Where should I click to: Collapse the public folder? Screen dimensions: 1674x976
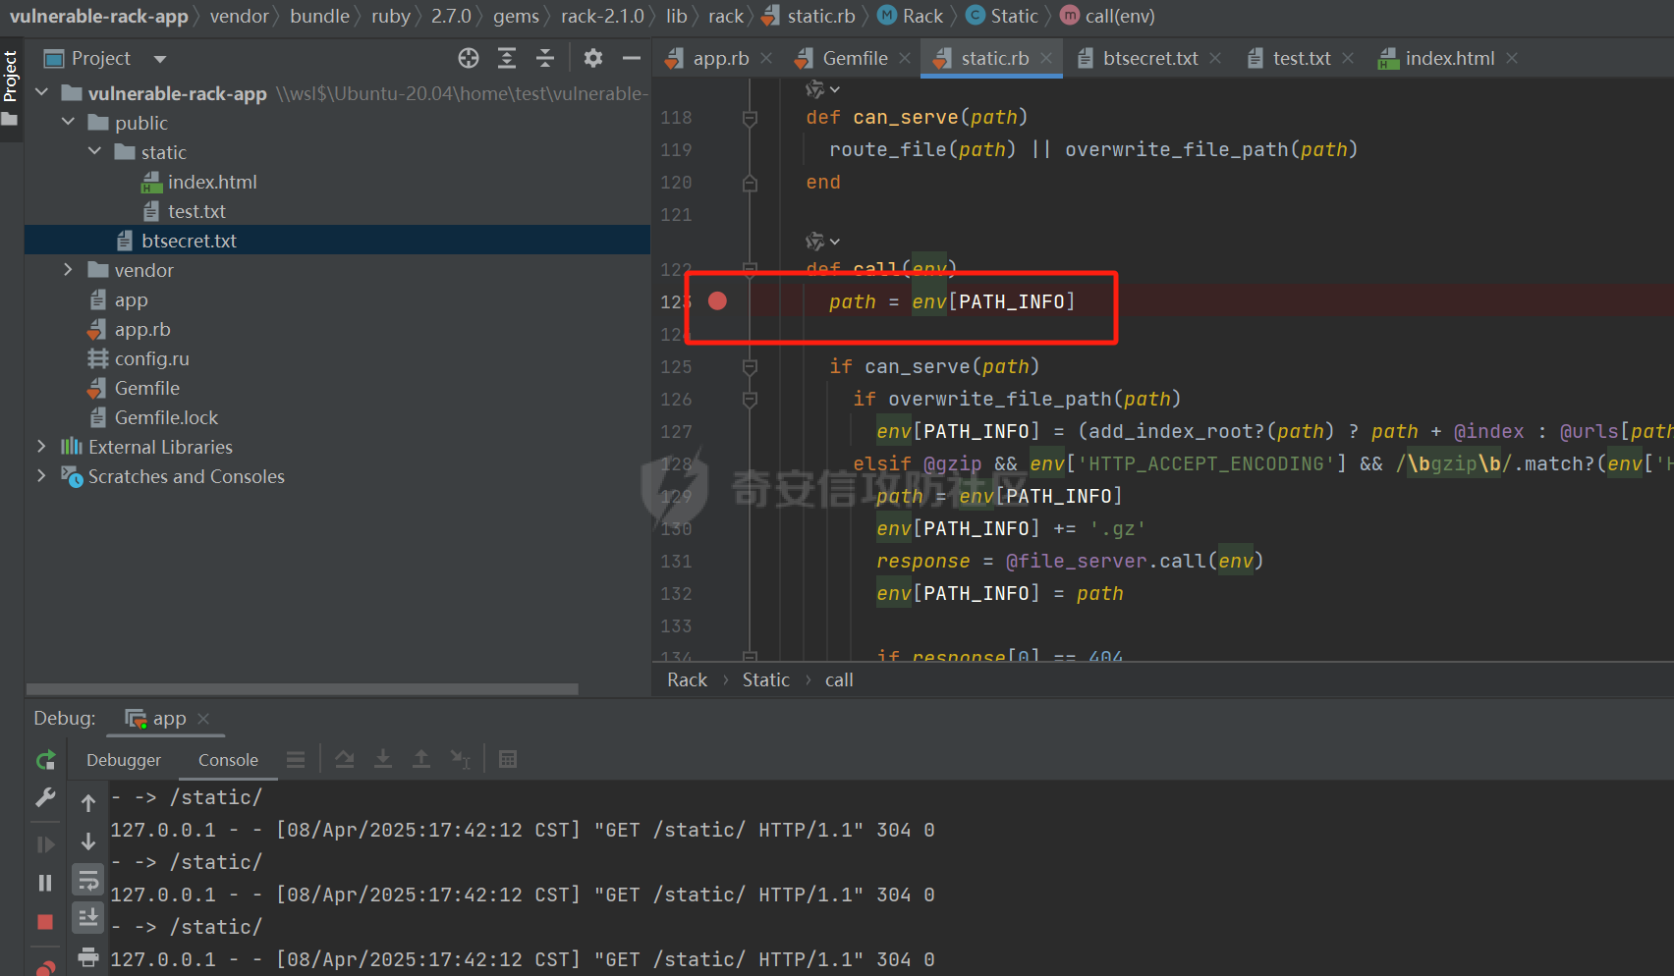(68, 122)
